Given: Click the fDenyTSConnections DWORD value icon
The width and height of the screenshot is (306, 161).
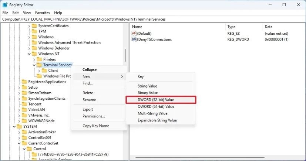Looking at the screenshot, I should click(x=134, y=39).
